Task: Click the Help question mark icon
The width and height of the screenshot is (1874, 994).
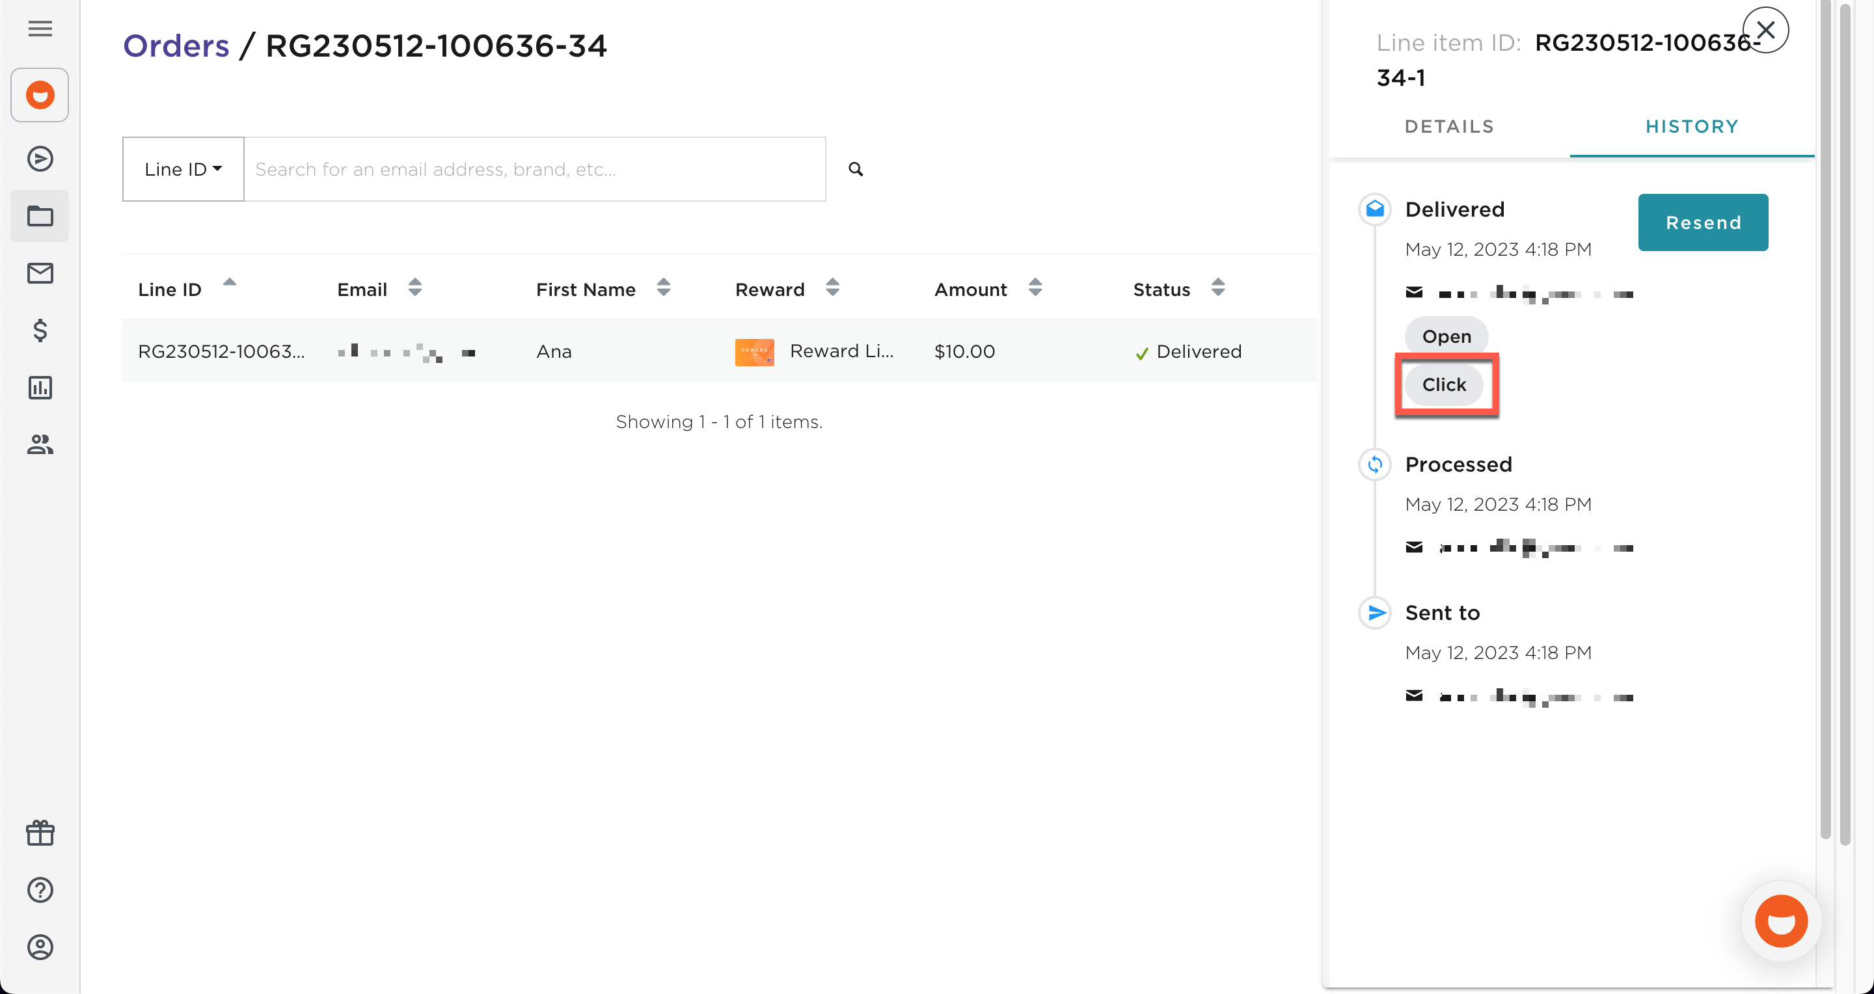Action: [40, 890]
